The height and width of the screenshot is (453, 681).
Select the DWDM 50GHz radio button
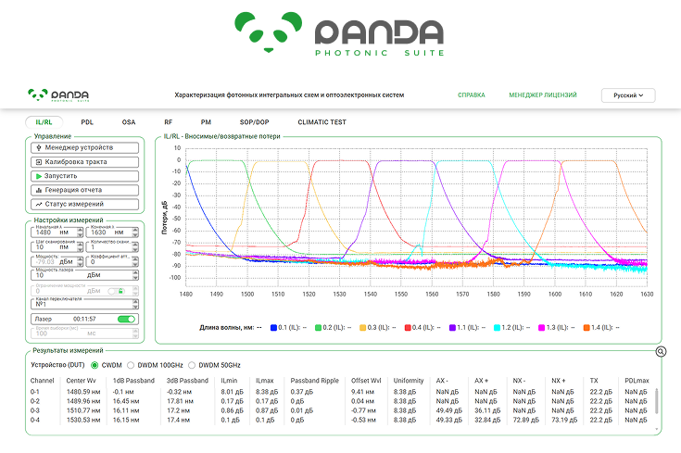(x=192, y=365)
